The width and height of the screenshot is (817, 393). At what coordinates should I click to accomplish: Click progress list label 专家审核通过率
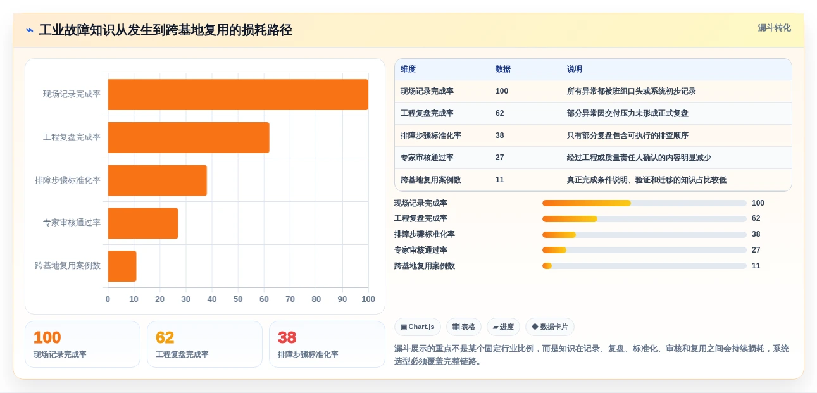point(421,250)
